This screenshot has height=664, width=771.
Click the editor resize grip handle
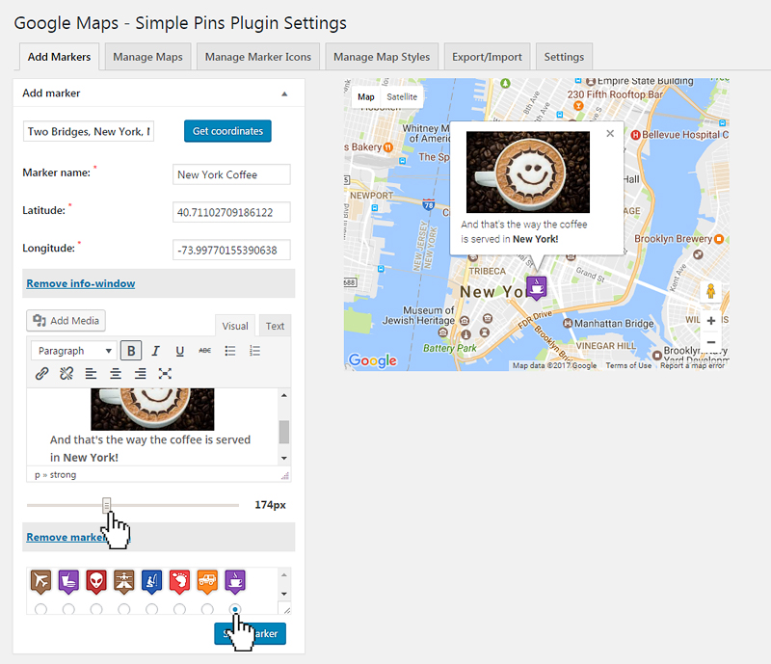pyautogui.click(x=284, y=475)
